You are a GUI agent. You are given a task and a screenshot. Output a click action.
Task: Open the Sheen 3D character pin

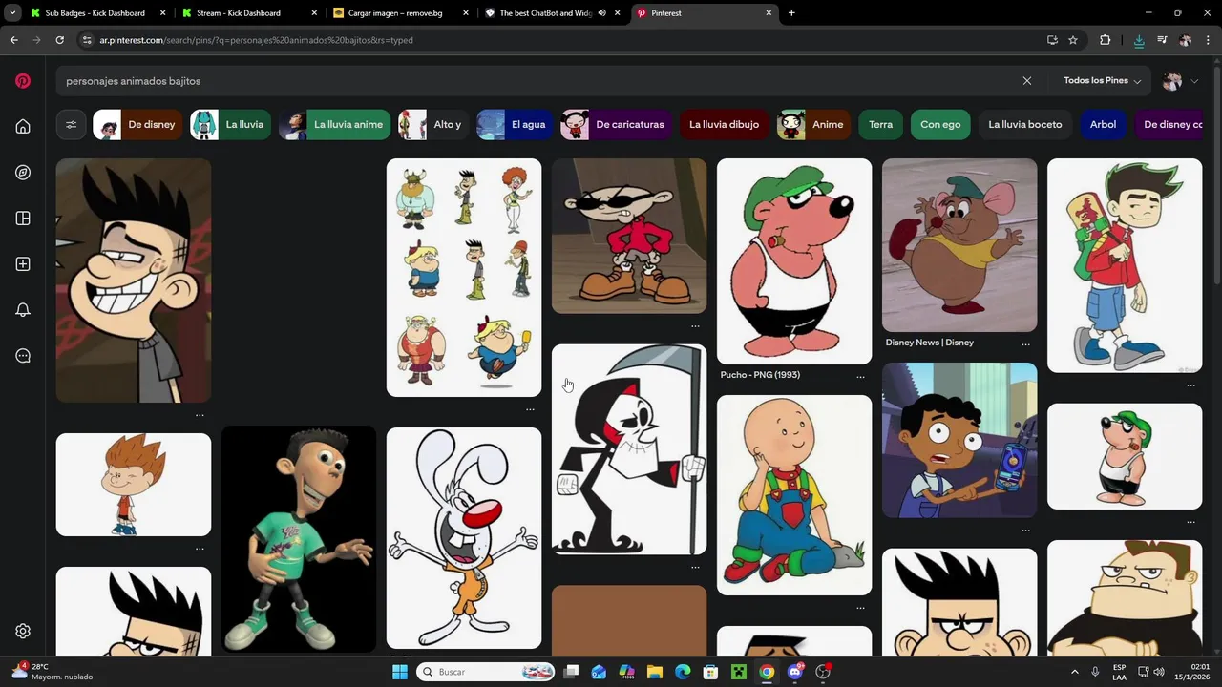(x=299, y=539)
